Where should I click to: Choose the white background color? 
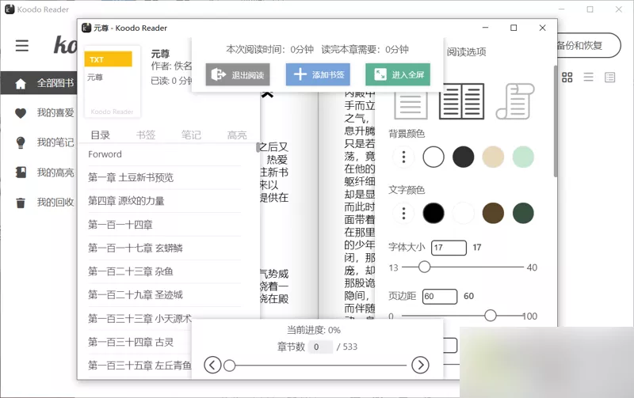point(433,157)
